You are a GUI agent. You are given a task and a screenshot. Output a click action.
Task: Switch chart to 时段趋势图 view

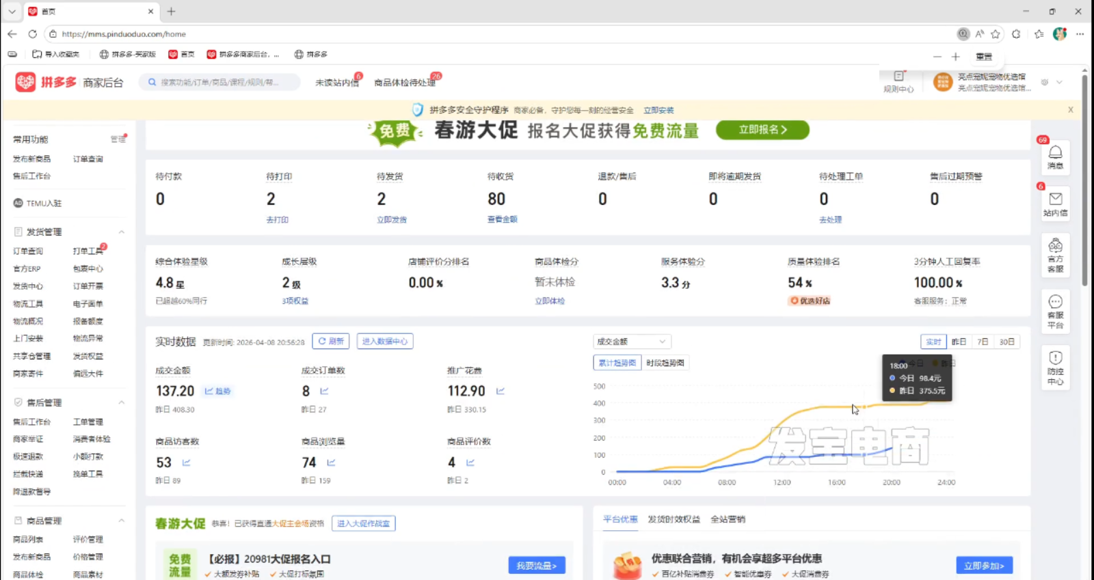pyautogui.click(x=665, y=363)
